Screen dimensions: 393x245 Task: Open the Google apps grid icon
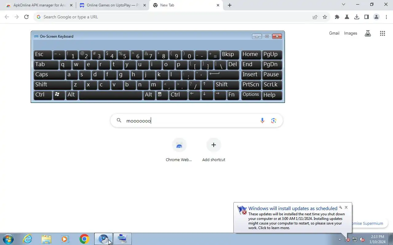(382, 33)
